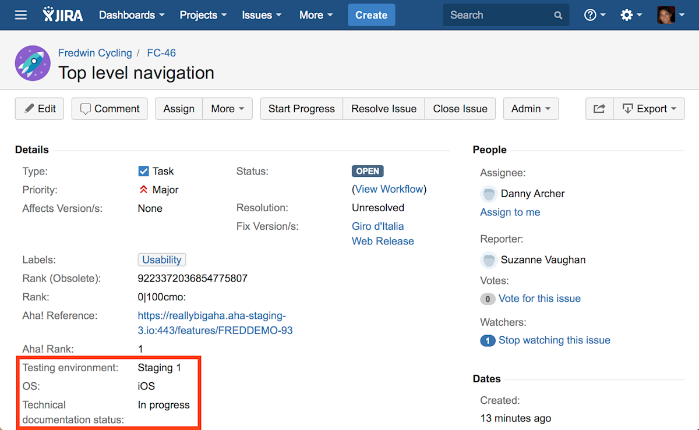Image resolution: width=699 pixels, height=430 pixels.
Task: Click Danny Archer's avatar icon
Action: 489,194
